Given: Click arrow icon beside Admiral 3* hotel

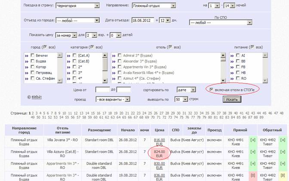Looking at the screenshot, I should coord(114,56).
